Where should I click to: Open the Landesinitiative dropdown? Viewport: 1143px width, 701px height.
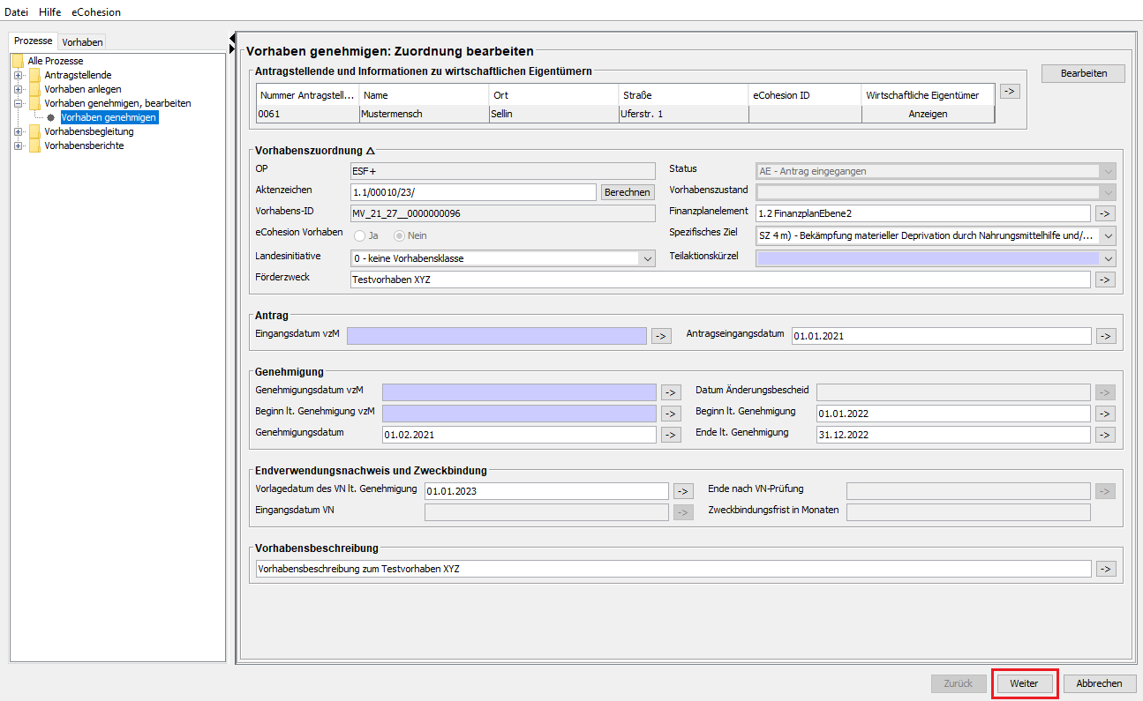647,258
